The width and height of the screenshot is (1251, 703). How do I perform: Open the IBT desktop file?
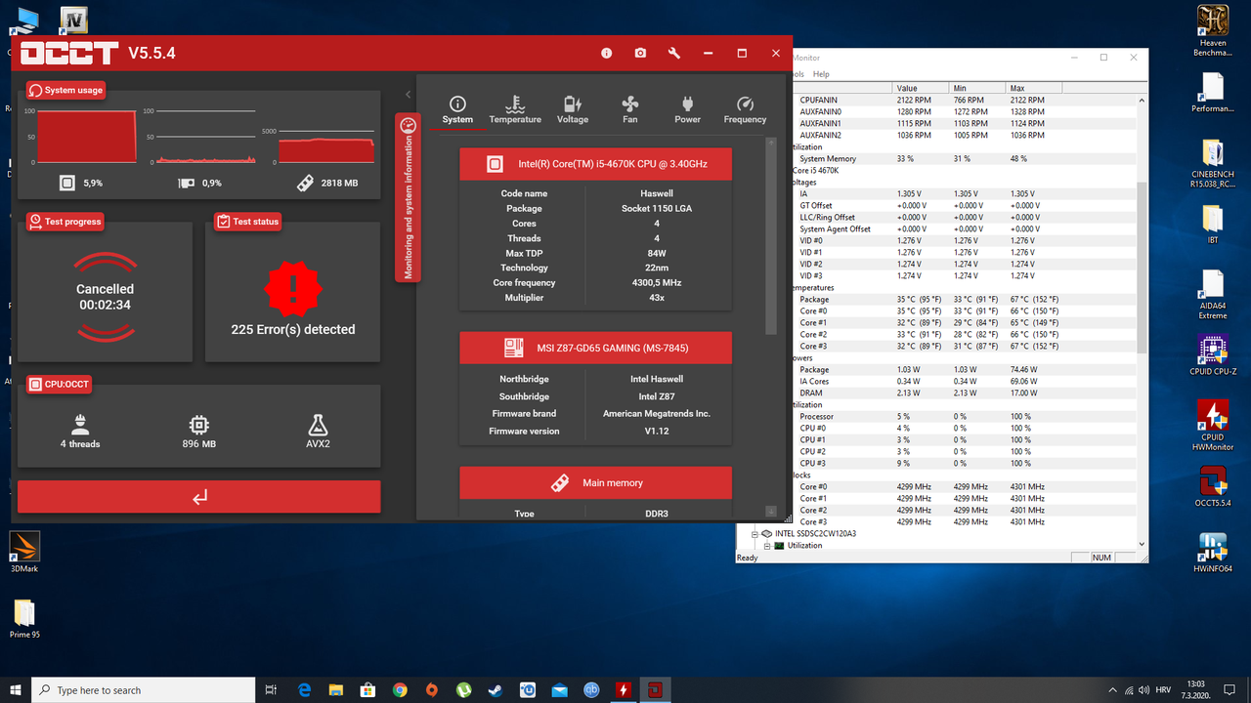(1212, 227)
